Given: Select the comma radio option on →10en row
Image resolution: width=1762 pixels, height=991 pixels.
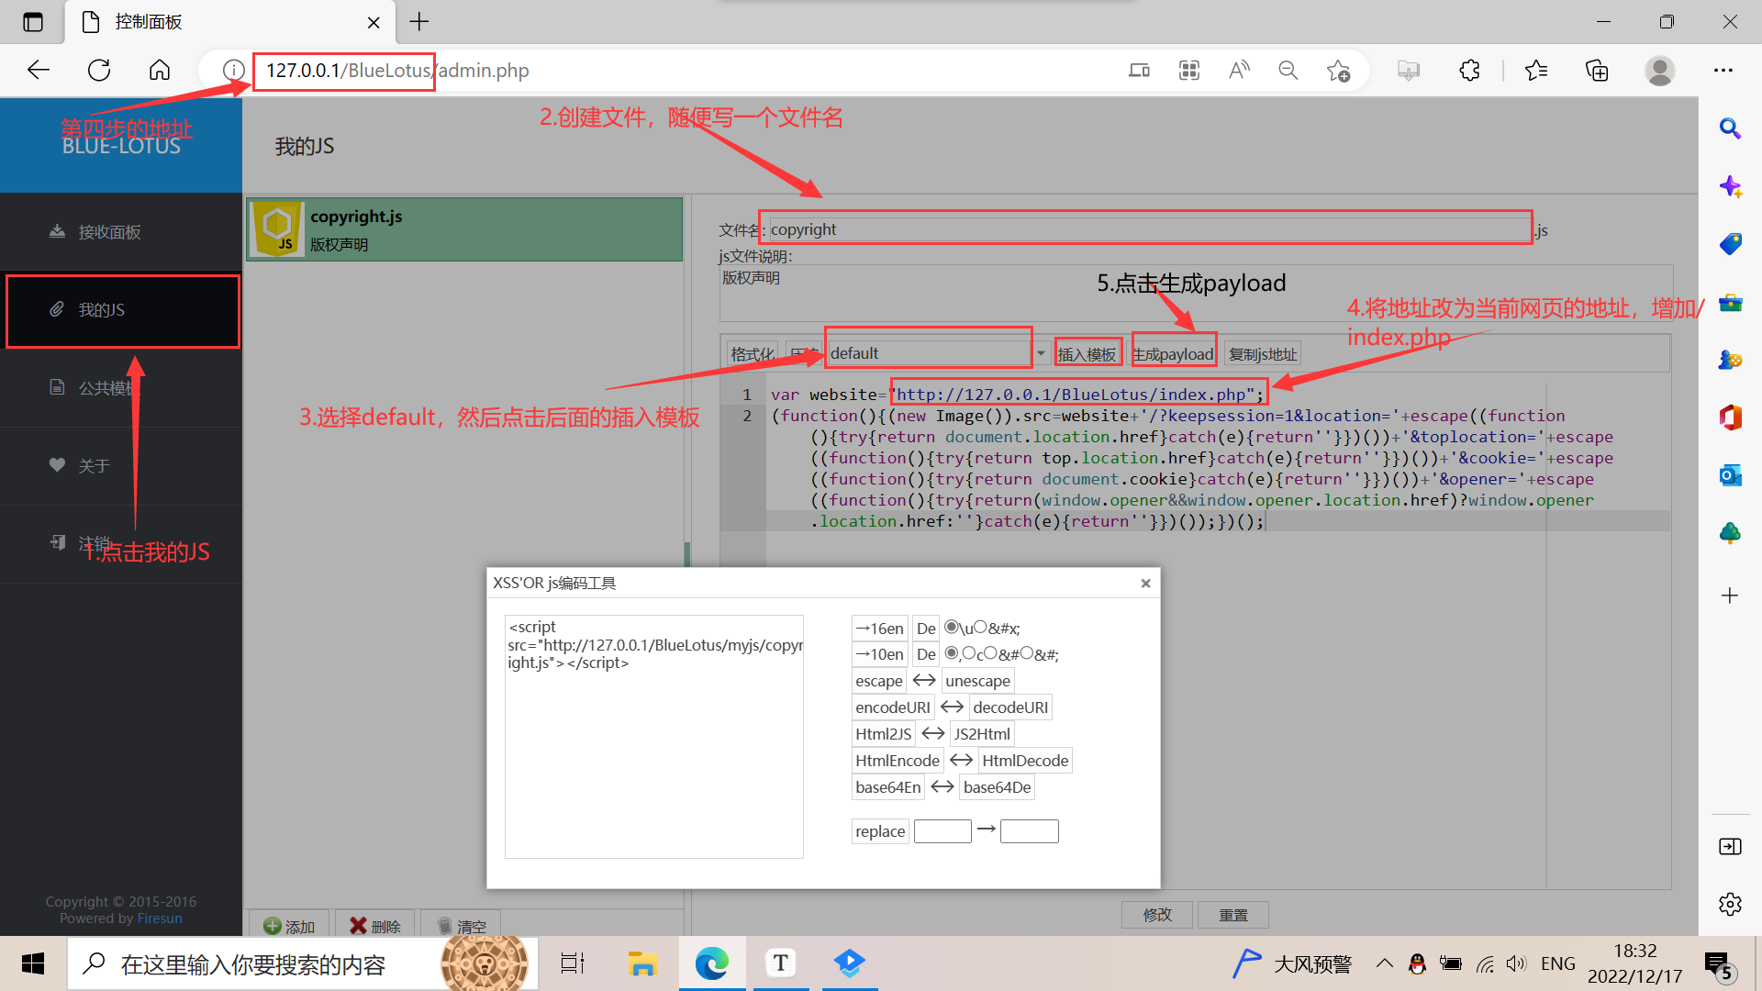Looking at the screenshot, I should pos(952,653).
